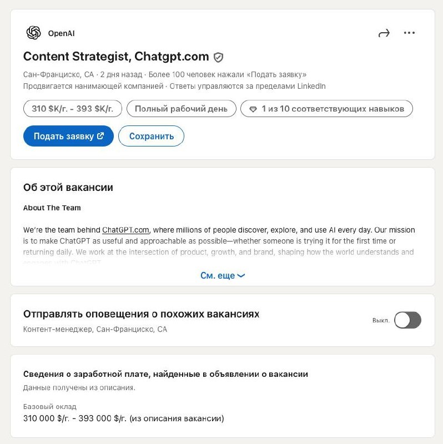Click the "Сведения о заработной плате" section heading
Screen dimensions: 443x444
click(165, 374)
